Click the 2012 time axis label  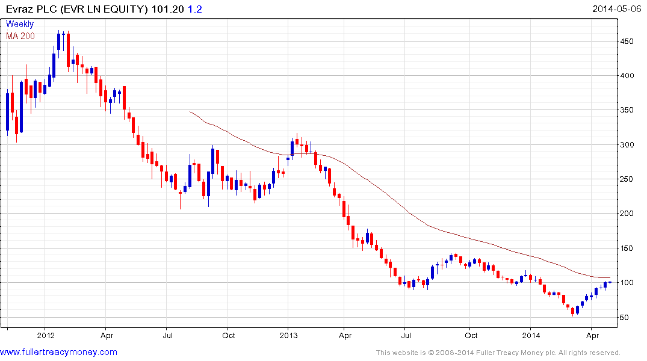45,335
